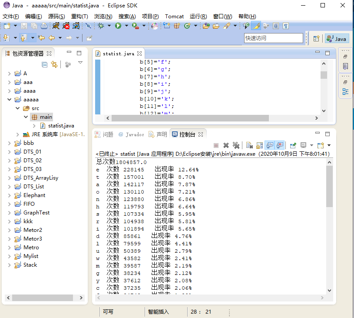Switch to the 问题 tab
354x318 pixels.
pos(104,134)
